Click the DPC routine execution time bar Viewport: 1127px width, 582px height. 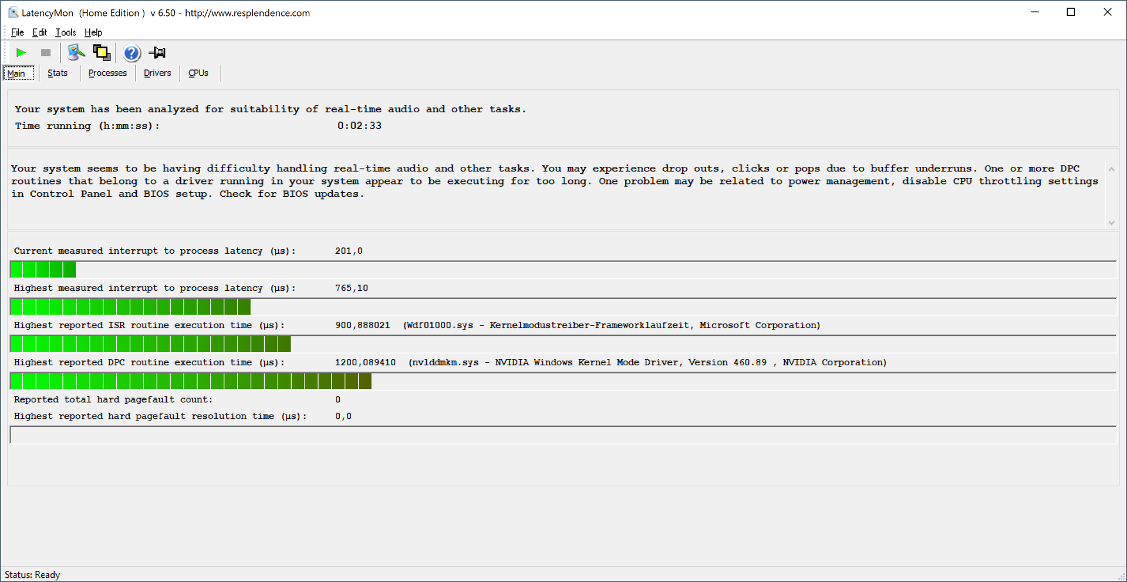[x=563, y=381]
